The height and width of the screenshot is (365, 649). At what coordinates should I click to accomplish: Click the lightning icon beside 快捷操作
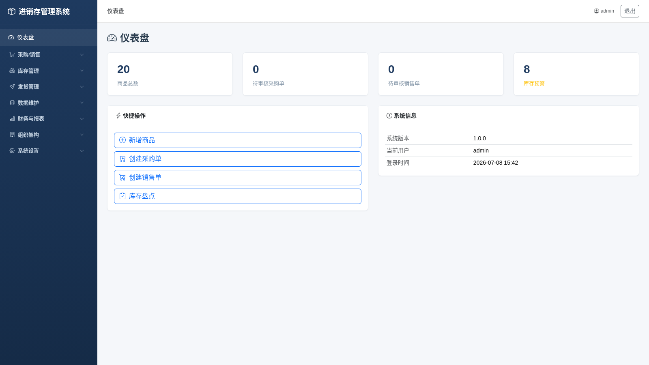(x=118, y=116)
